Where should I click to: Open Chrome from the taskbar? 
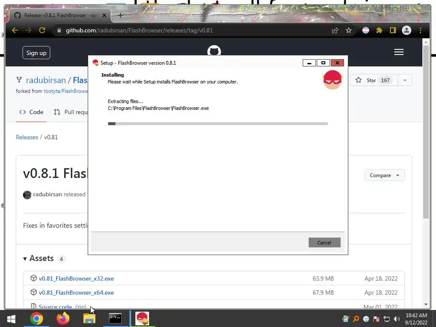(x=37, y=318)
